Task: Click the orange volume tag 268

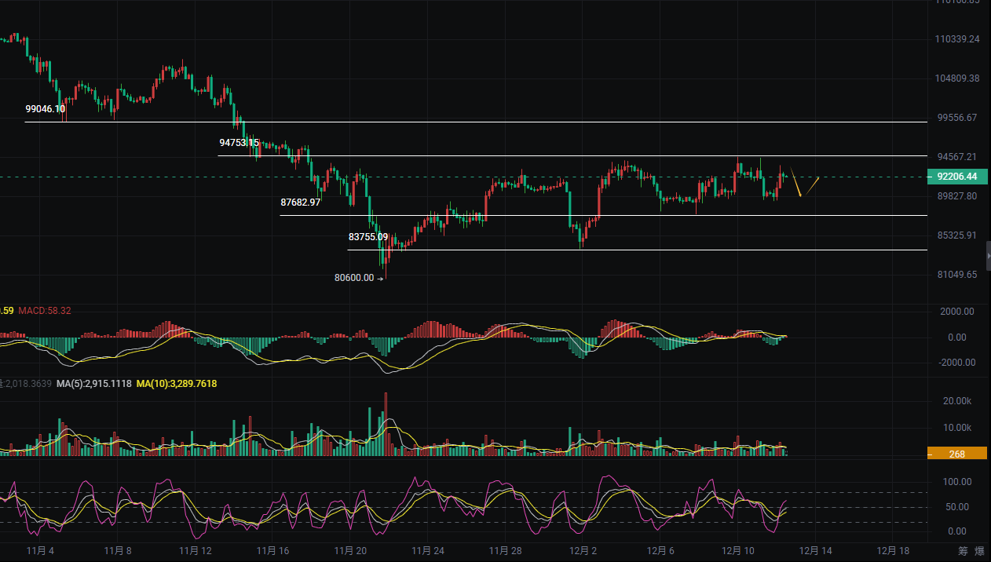Action: click(x=956, y=453)
